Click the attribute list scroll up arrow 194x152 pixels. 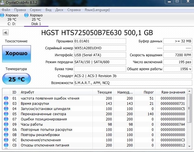tap(189, 91)
